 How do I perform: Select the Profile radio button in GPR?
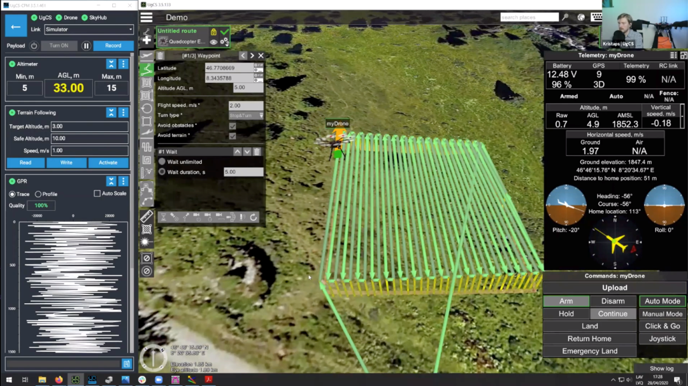click(x=38, y=194)
